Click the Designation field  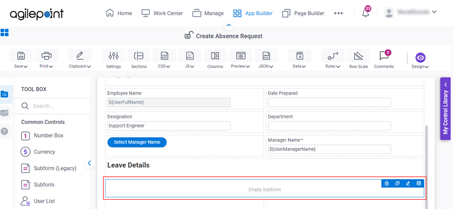tap(169, 126)
